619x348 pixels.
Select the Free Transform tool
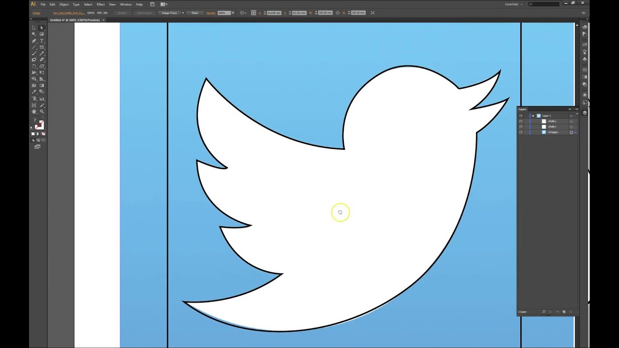[x=42, y=72]
